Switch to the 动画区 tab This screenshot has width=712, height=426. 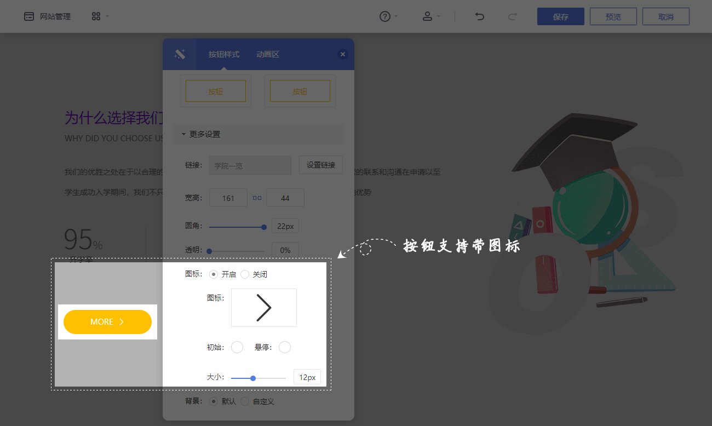click(x=268, y=54)
